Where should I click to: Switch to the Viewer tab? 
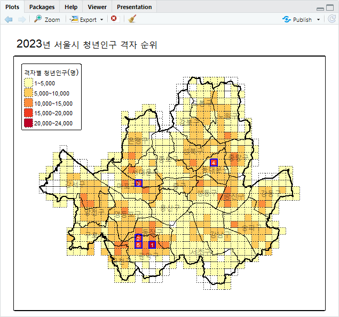tap(97, 7)
